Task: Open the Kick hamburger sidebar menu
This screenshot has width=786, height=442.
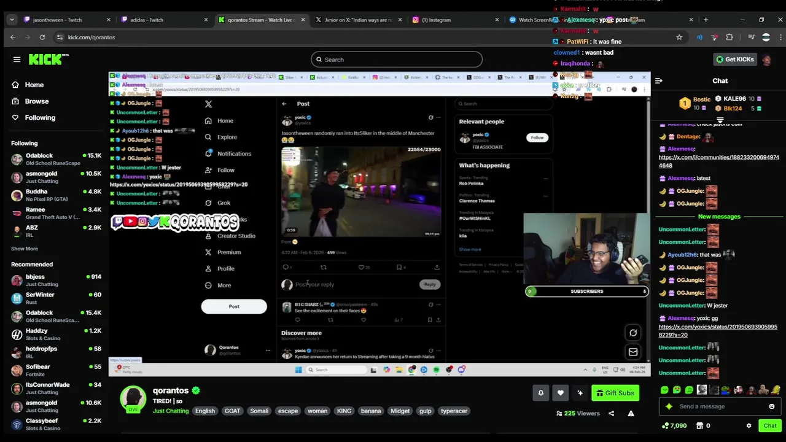Action: (17, 60)
